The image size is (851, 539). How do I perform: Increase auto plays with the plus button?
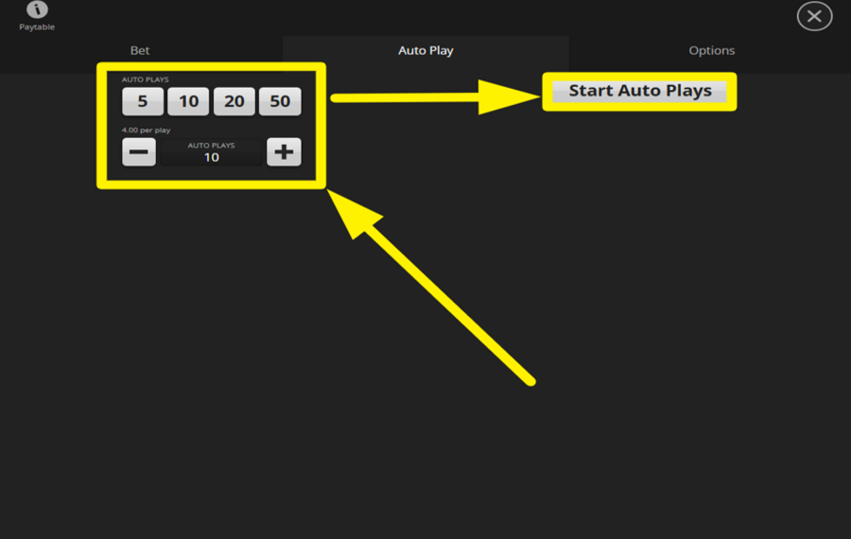pyautogui.click(x=284, y=151)
